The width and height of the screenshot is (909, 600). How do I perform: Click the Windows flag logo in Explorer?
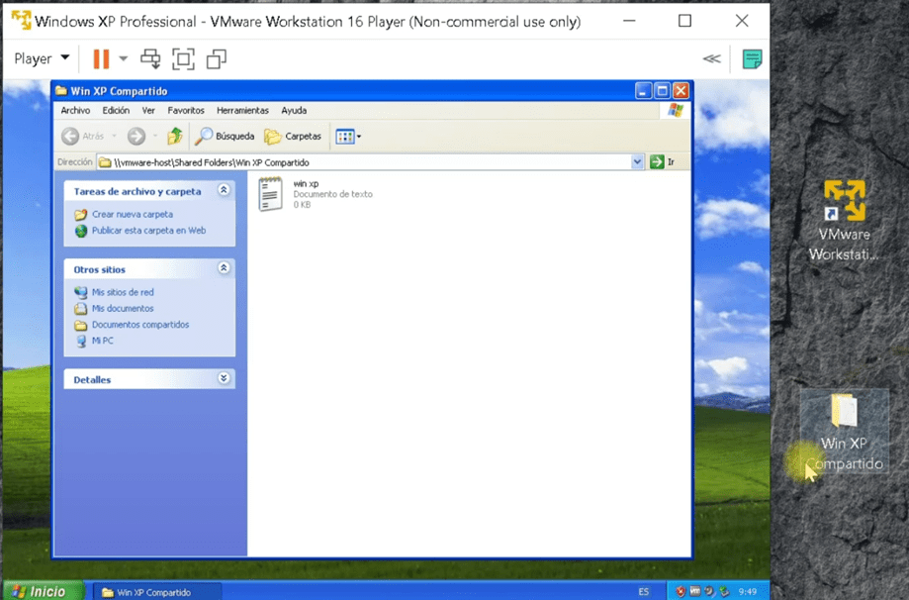coord(676,110)
